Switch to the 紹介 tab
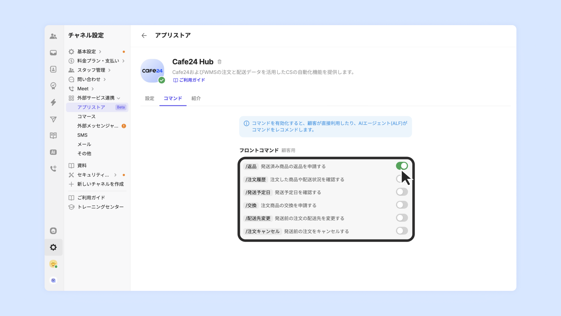The height and width of the screenshot is (316, 561). click(x=196, y=98)
